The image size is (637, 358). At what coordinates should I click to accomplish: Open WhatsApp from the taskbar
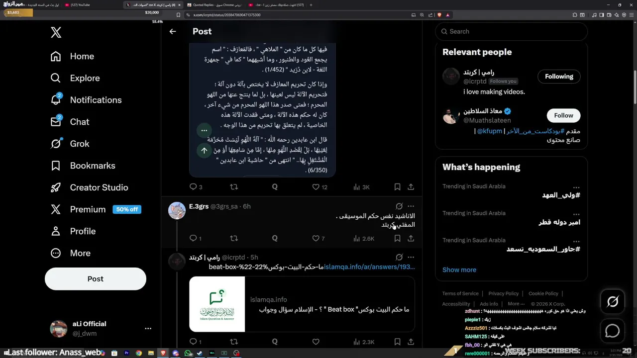click(188, 353)
